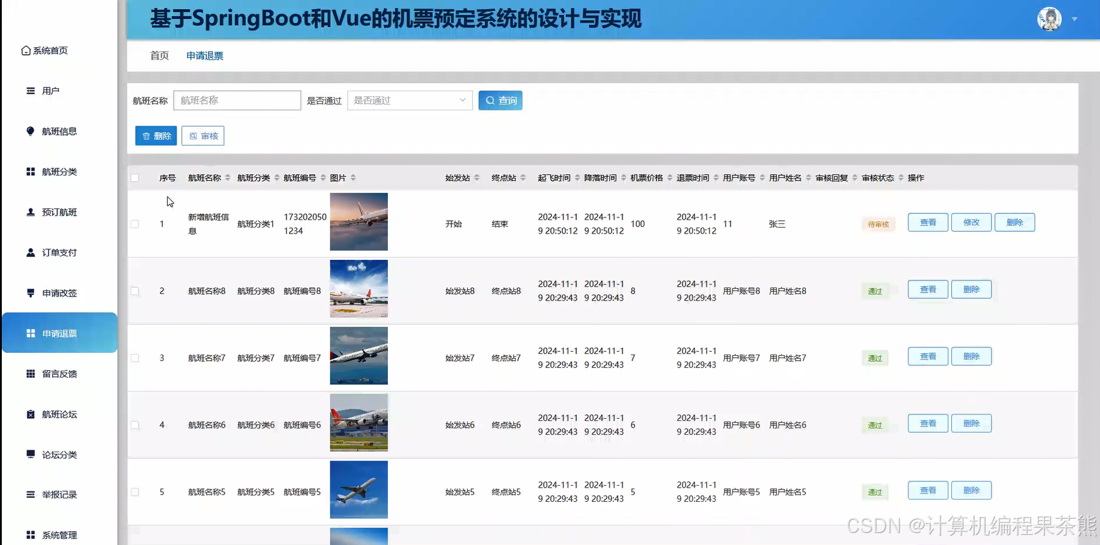Click the 待审核 status tag
The width and height of the screenshot is (1100, 545).
[x=879, y=225]
